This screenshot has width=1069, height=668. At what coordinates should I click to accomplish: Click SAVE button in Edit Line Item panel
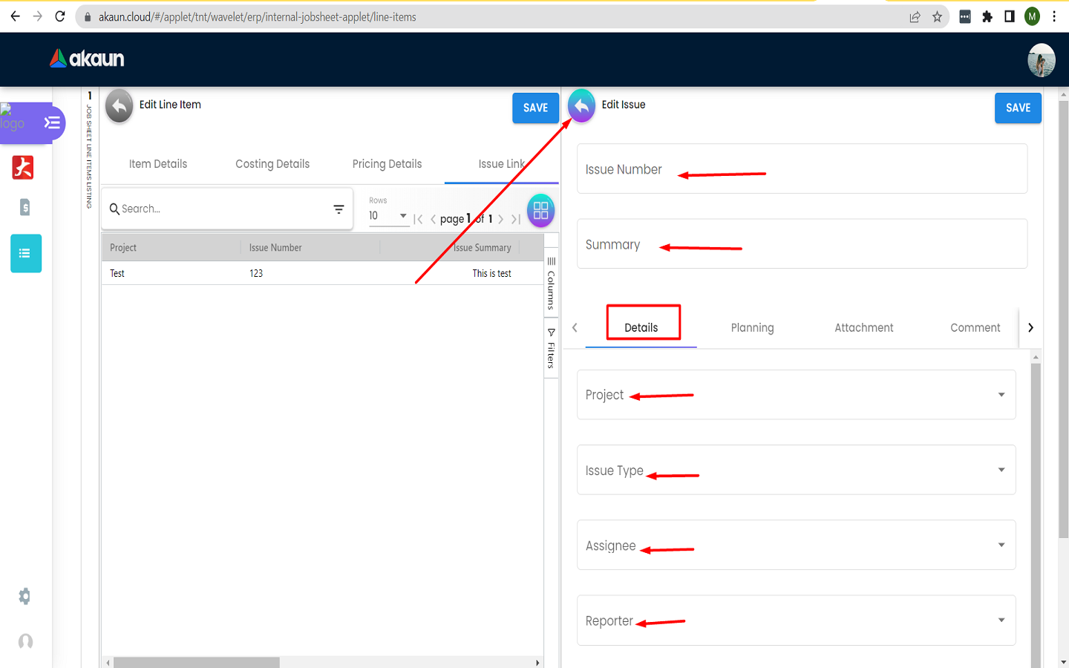(535, 108)
